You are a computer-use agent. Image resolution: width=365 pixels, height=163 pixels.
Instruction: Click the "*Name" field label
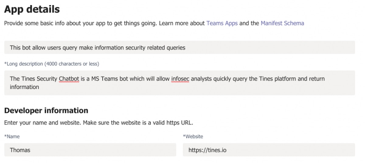pyautogui.click(x=12, y=137)
